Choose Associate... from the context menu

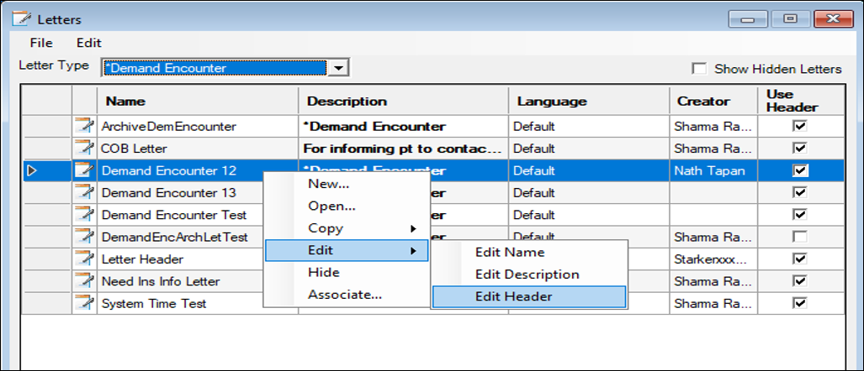[x=345, y=295]
